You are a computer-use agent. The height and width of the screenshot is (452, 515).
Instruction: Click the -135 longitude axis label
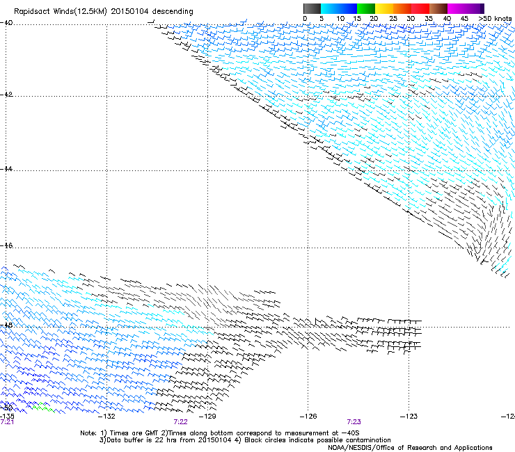tap(7, 417)
